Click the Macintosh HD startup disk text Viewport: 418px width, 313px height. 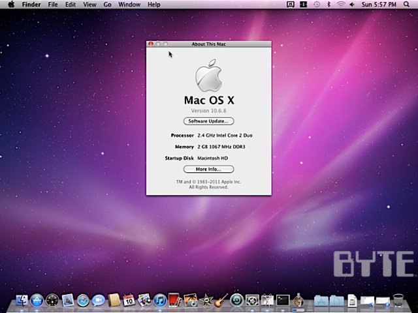[212, 158]
